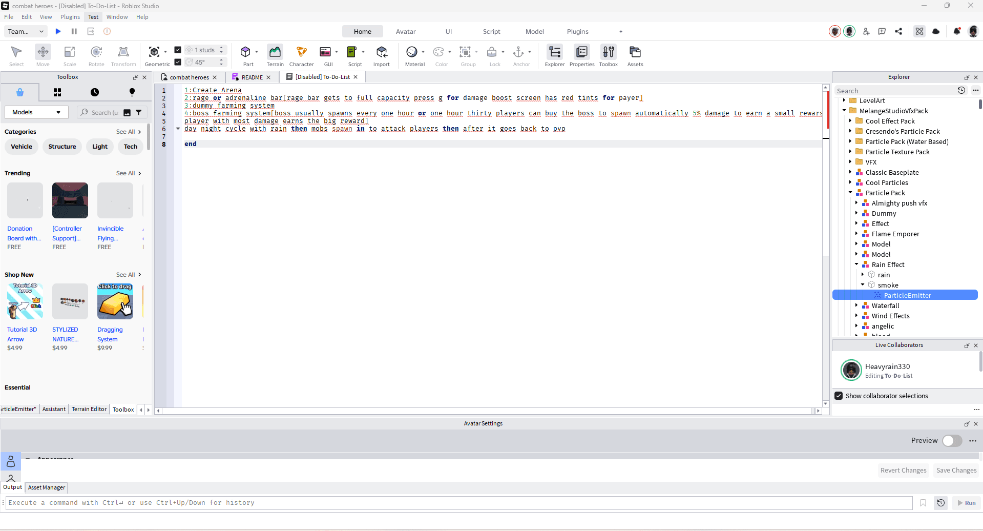Screen dimensions: 983x531
Task: Select the Vehicle category chip
Action: click(22, 147)
